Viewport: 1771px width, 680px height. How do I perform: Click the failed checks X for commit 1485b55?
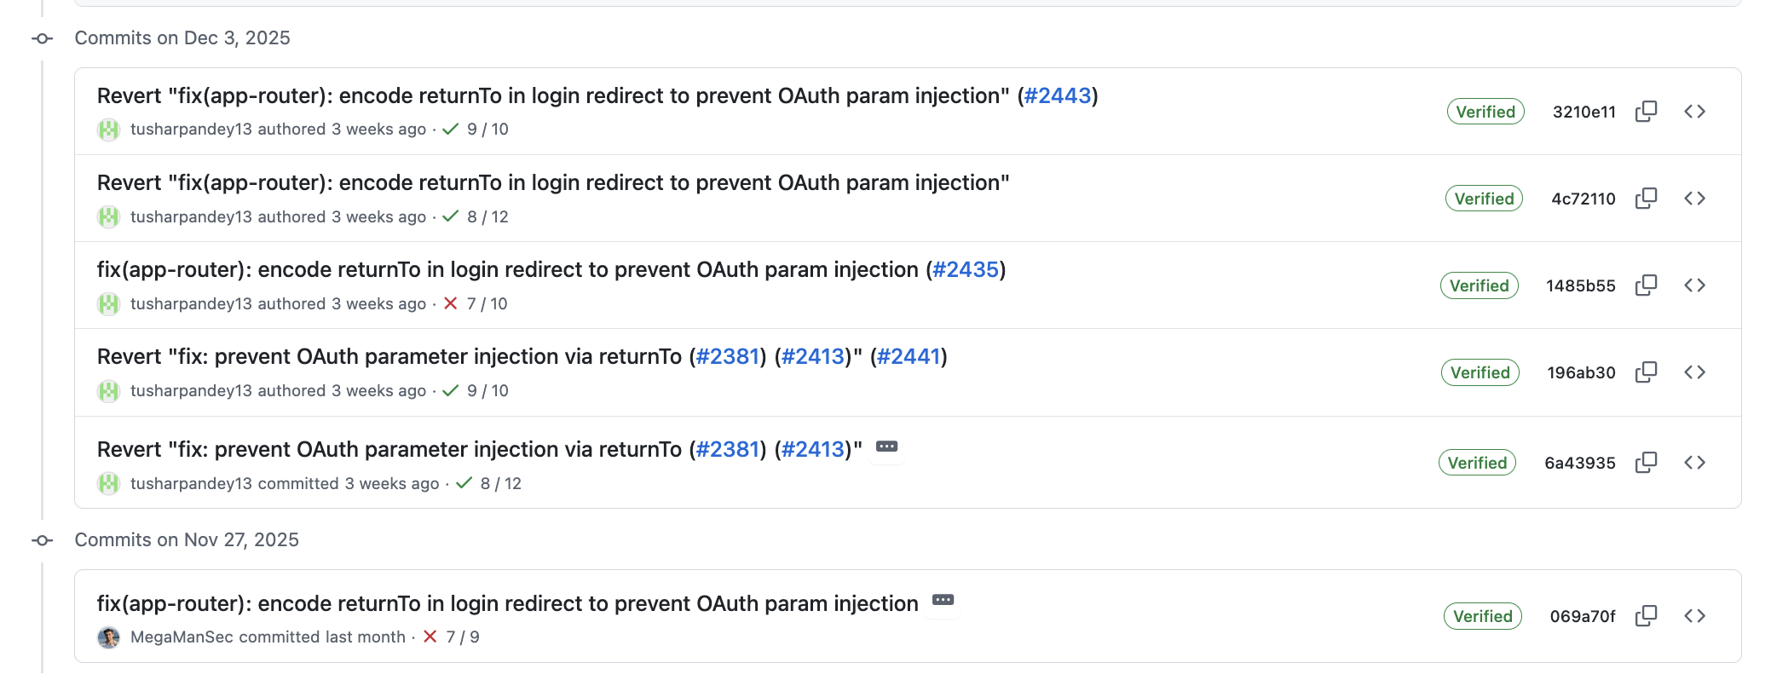451,303
